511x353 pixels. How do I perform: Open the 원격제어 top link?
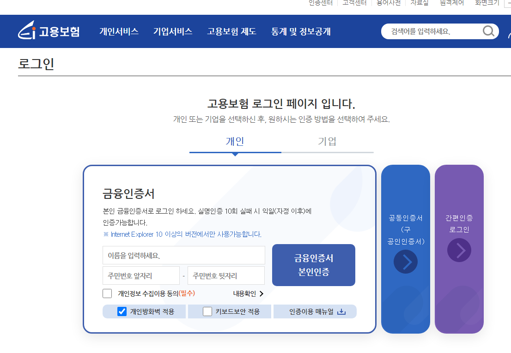point(452,3)
